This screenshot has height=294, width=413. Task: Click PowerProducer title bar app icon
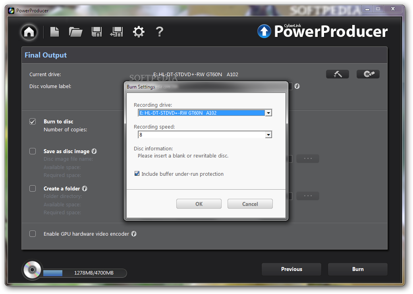tap(11, 11)
